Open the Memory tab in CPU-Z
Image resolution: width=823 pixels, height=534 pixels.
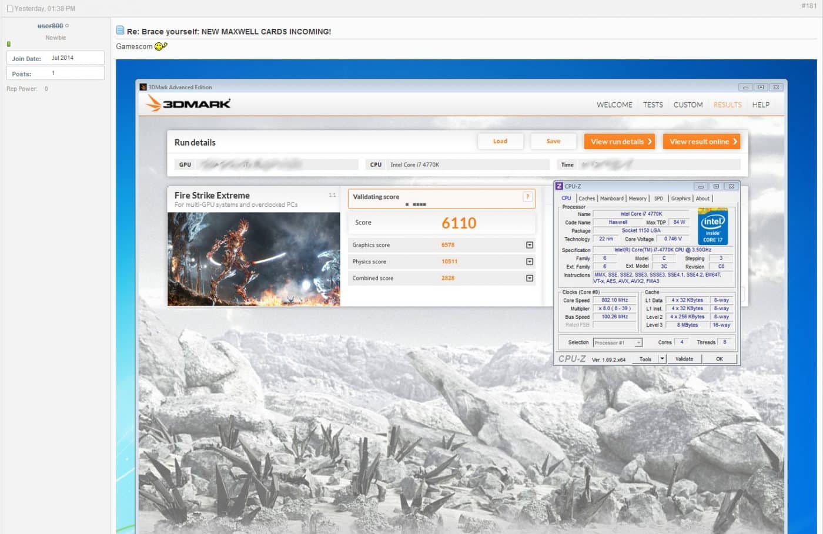637,199
